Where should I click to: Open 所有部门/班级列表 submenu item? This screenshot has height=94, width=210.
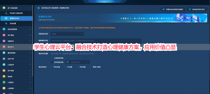[x=16, y=13]
